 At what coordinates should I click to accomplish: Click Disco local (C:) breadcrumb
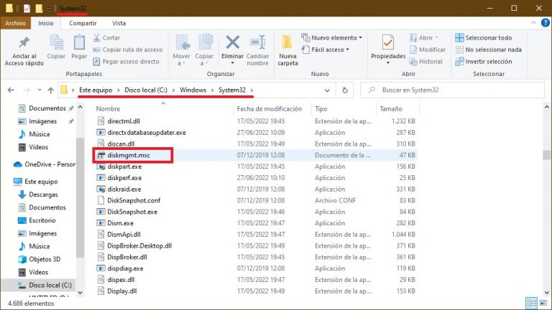click(x=146, y=90)
